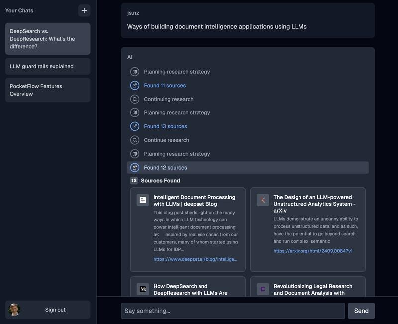Open the DeepSearch vs. DeepResearch chat
The height and width of the screenshot is (324, 398).
point(48,39)
